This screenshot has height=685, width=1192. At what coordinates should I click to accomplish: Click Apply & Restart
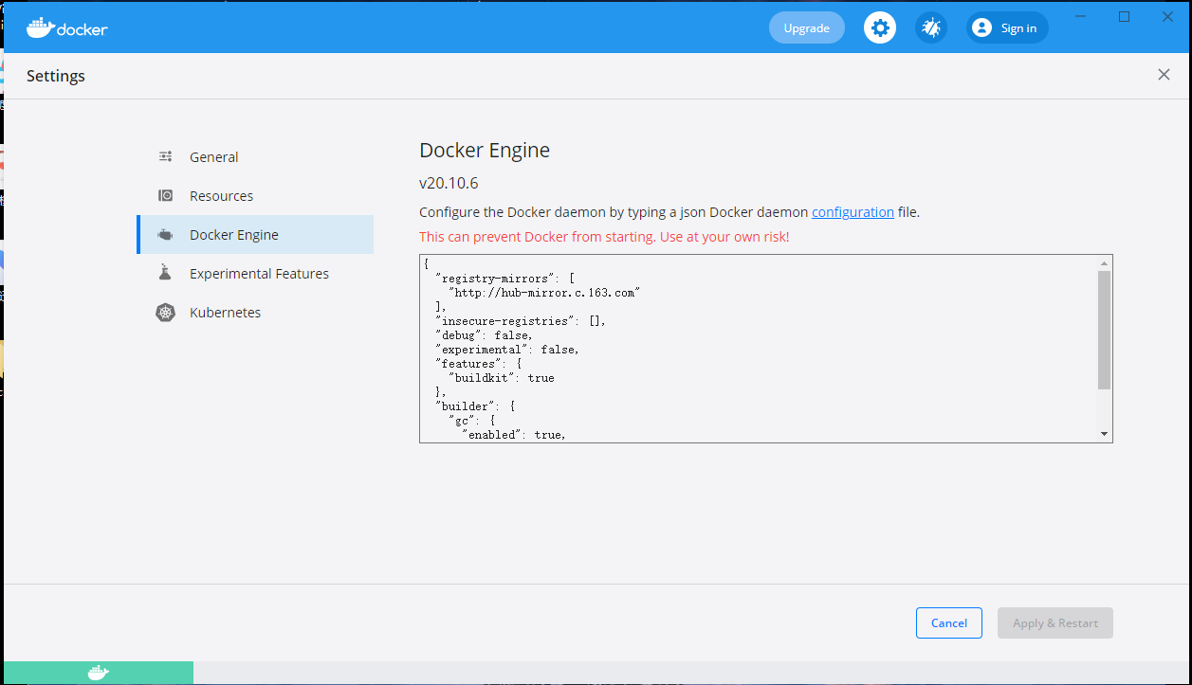tap(1054, 622)
